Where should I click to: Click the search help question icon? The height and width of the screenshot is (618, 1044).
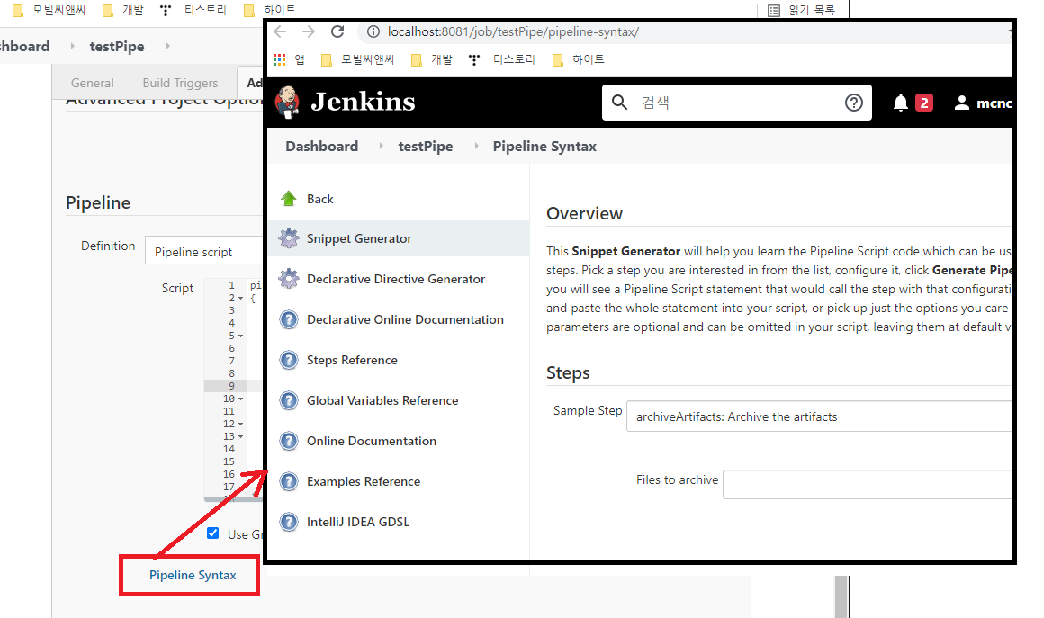tap(853, 103)
